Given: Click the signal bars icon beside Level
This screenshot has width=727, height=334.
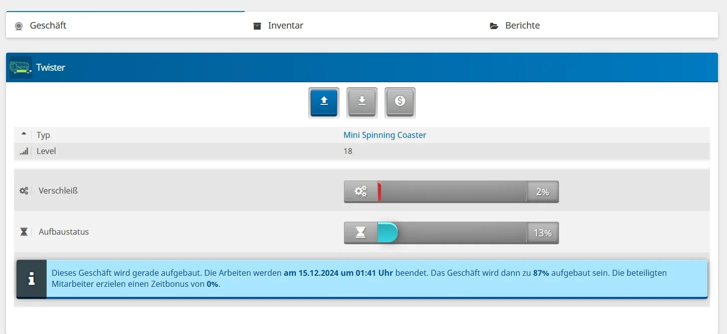Looking at the screenshot, I should point(24,151).
